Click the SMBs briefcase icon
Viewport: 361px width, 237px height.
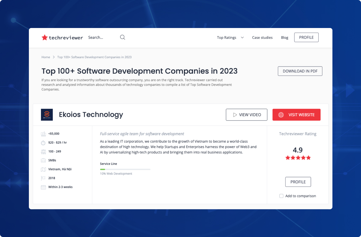[x=43, y=160]
